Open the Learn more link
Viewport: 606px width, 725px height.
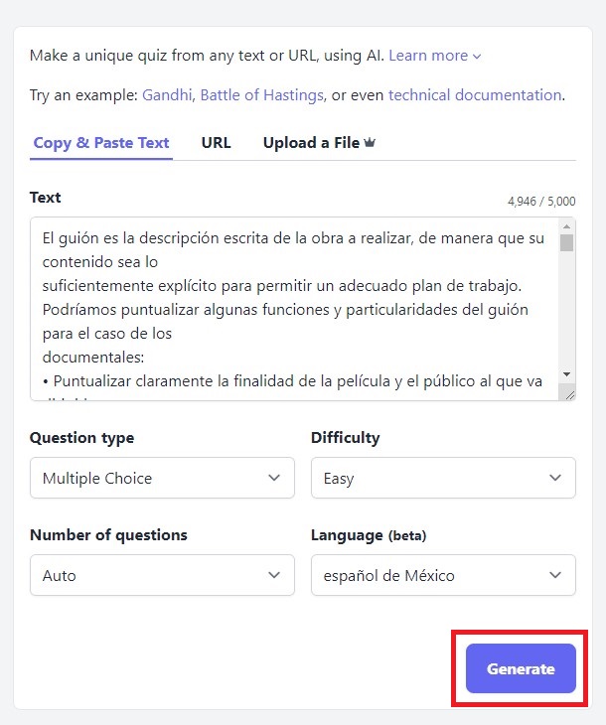pyautogui.click(x=428, y=56)
